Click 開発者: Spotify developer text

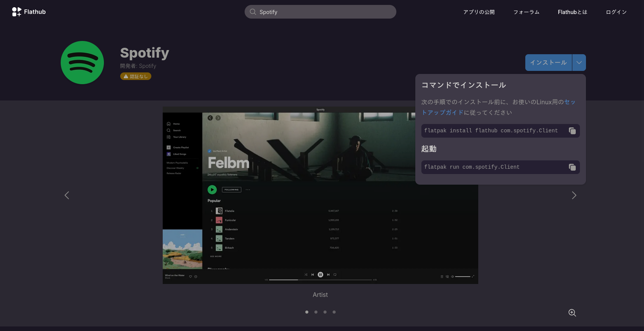click(x=138, y=66)
